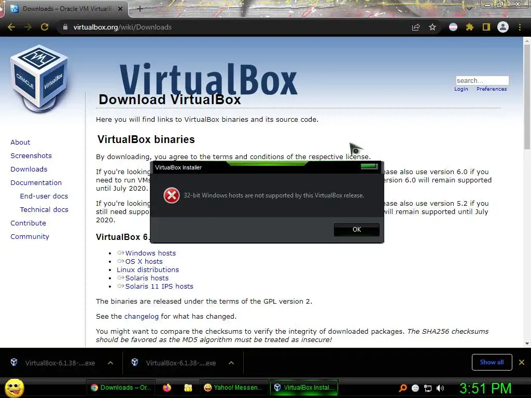Open the file explorer taskbar icon
Viewport: 531px width, 398px height.
coord(188,388)
